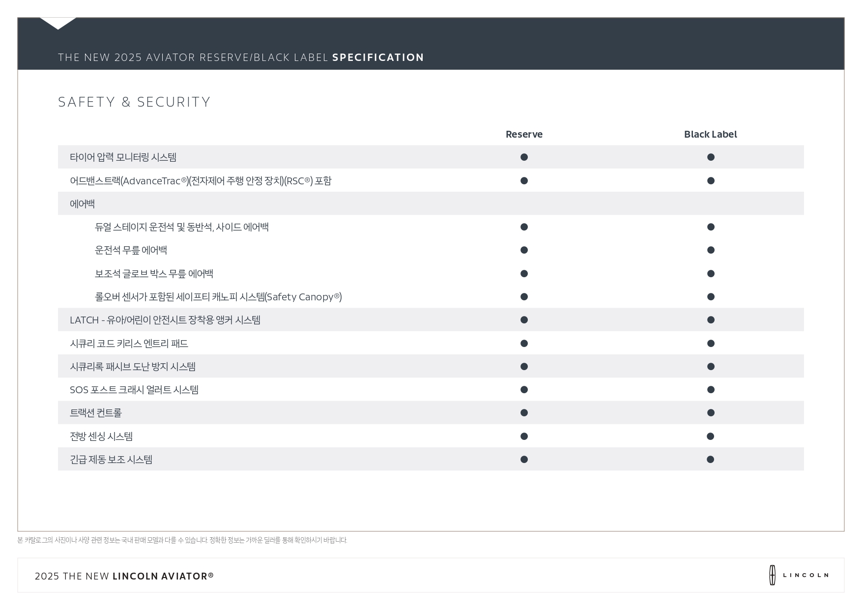The width and height of the screenshot is (862, 610).
Task: Click Reserve dot for 타이어 압력 모니터링 시스템
Action: (x=524, y=157)
